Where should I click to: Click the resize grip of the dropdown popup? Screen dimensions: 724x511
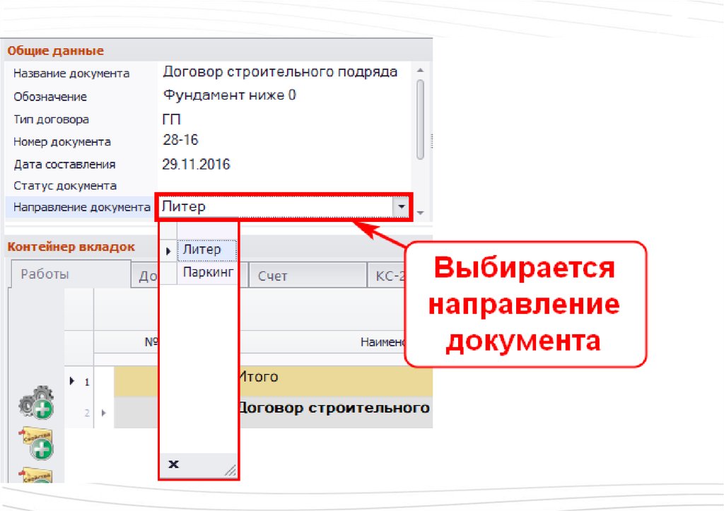[230, 470]
